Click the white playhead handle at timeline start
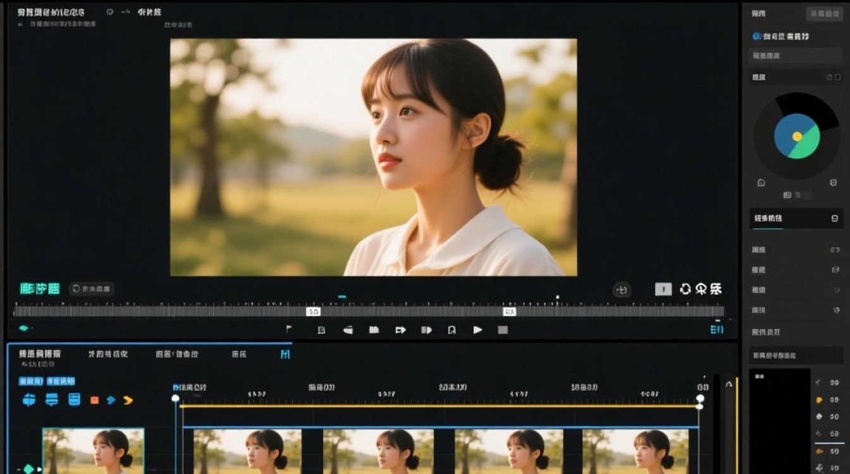This screenshot has width=850, height=474. coord(175,398)
